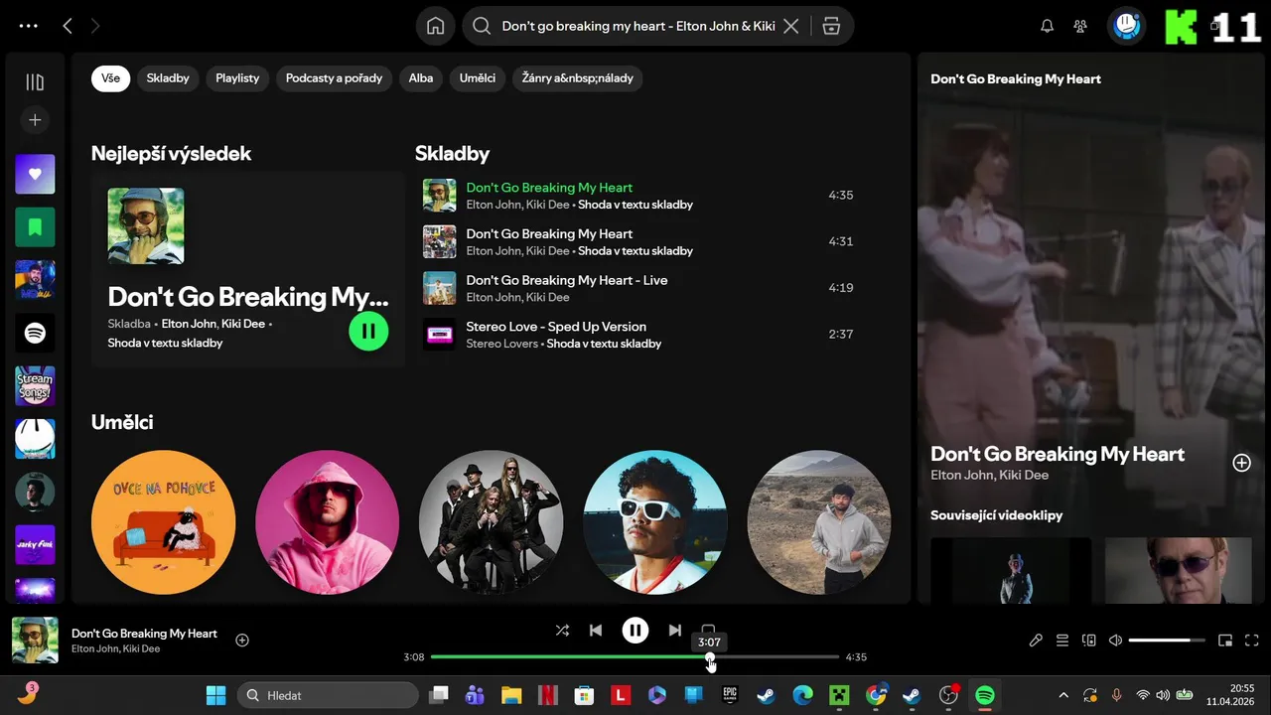Toggle the repeat button
This screenshot has width=1271, height=715.
(708, 630)
